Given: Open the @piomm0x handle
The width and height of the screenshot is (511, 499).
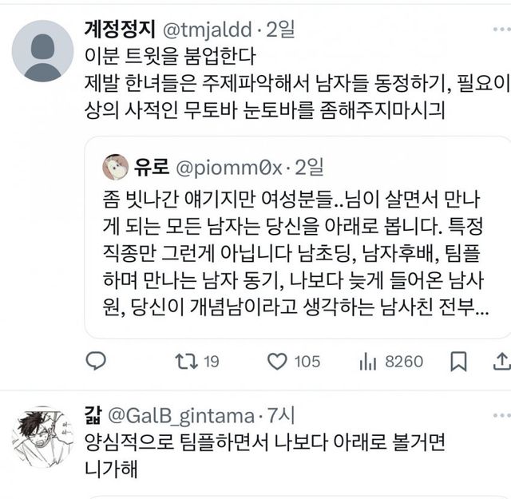Looking at the screenshot, I should tap(226, 168).
